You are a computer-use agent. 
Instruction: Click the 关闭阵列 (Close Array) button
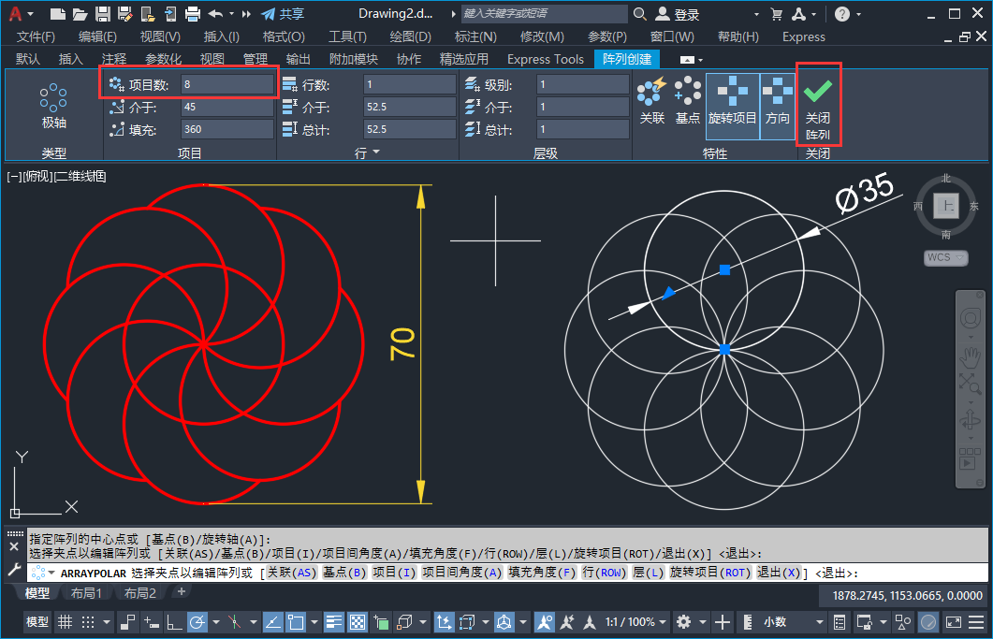click(x=818, y=105)
